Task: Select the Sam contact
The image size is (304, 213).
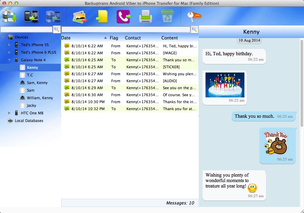Action: coord(31,90)
